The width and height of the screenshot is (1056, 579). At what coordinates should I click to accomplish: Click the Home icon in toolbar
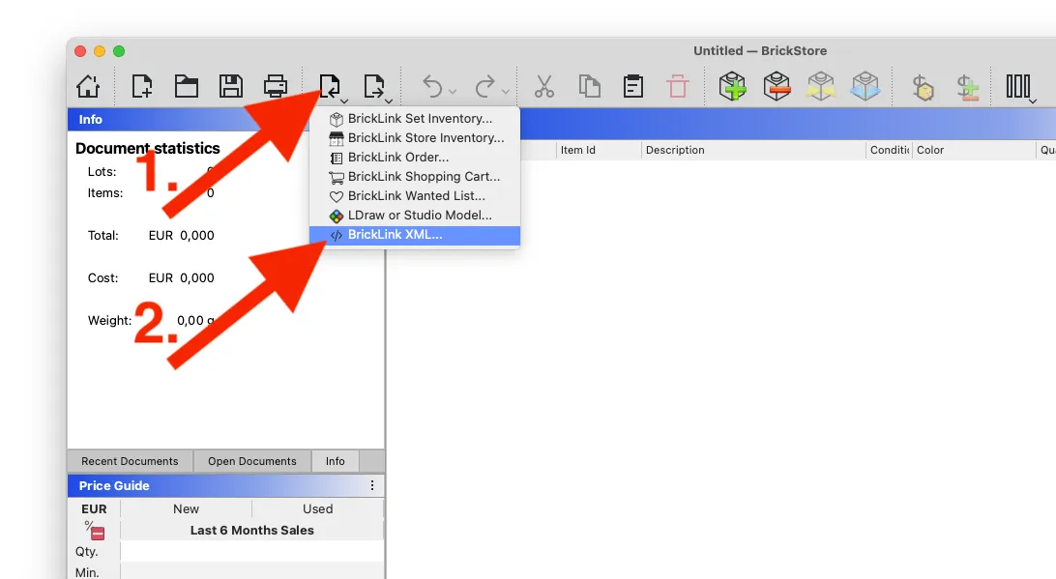pyautogui.click(x=88, y=86)
